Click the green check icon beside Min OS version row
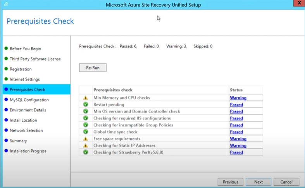 pos(85,111)
